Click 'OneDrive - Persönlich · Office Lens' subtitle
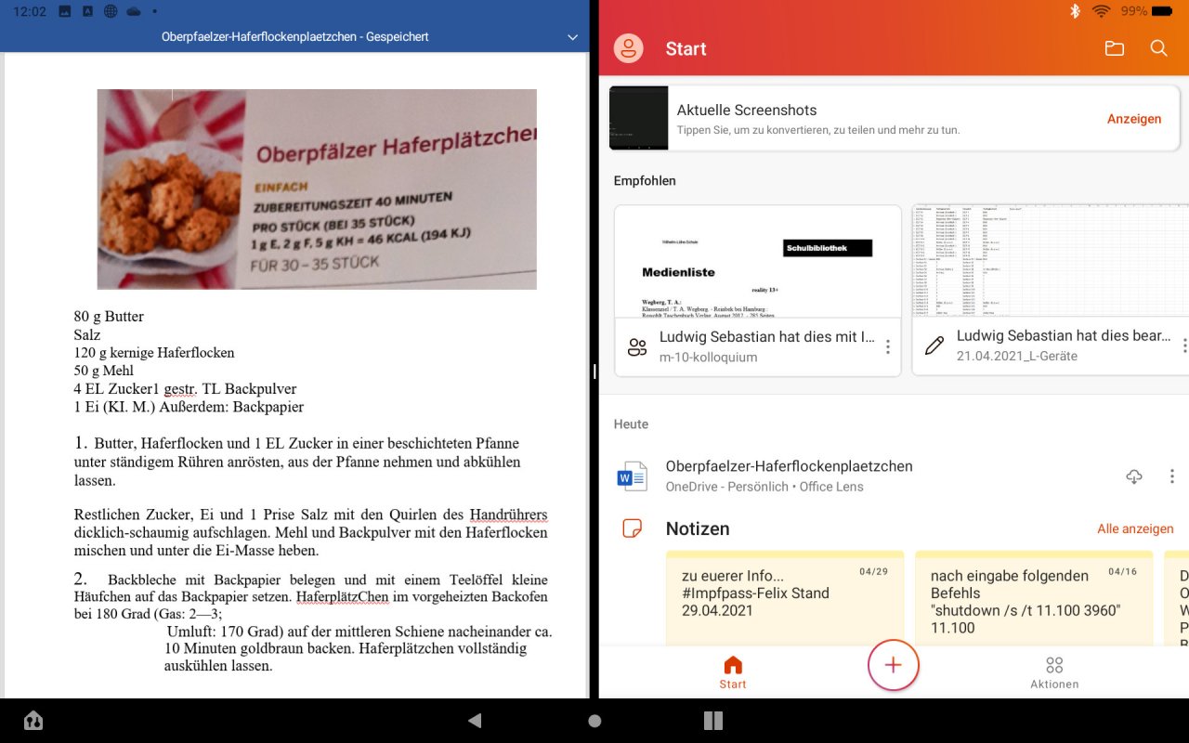This screenshot has width=1189, height=743. (x=764, y=487)
